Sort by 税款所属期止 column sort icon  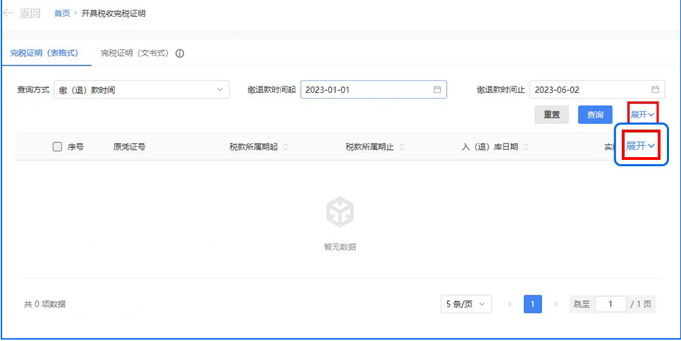(x=402, y=147)
